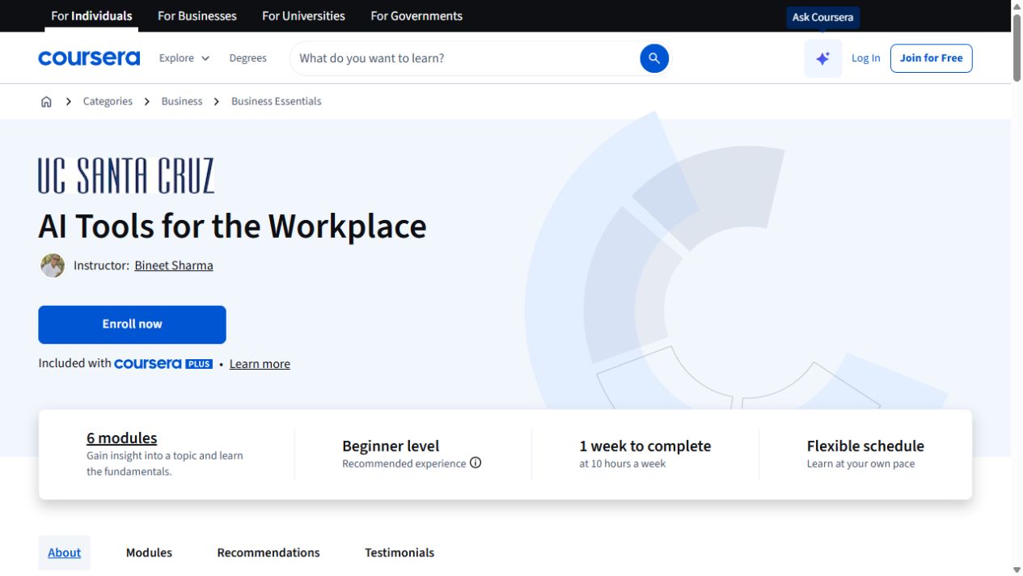
Task: Open the Learn more link
Action: pyautogui.click(x=260, y=364)
